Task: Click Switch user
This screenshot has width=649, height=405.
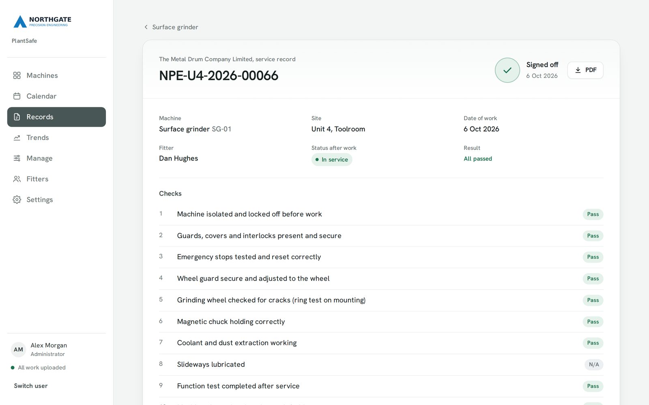Action: pos(31,386)
